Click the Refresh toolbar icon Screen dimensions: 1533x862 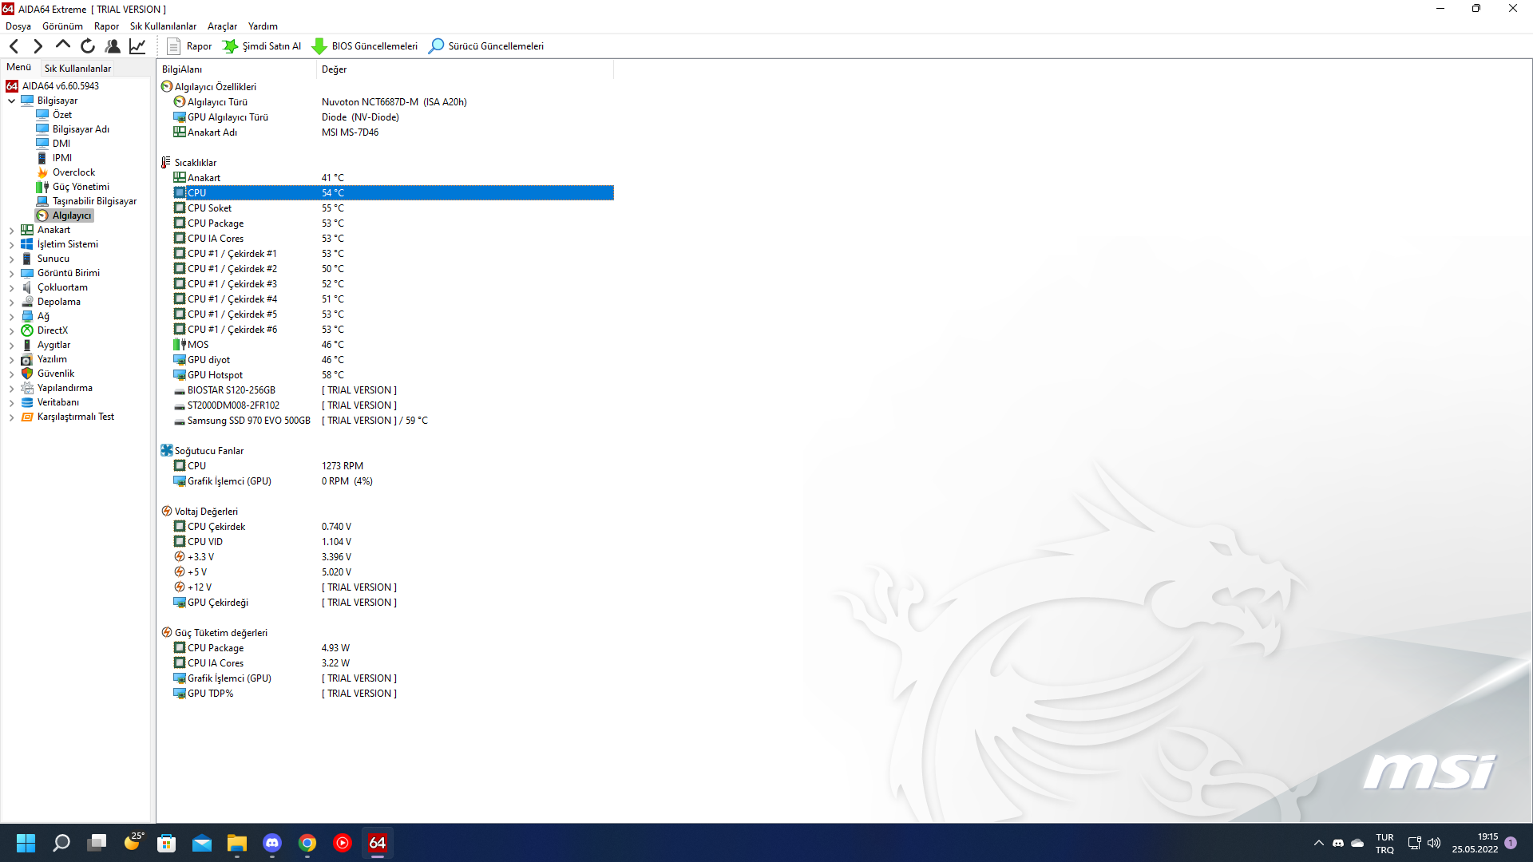[x=88, y=46]
